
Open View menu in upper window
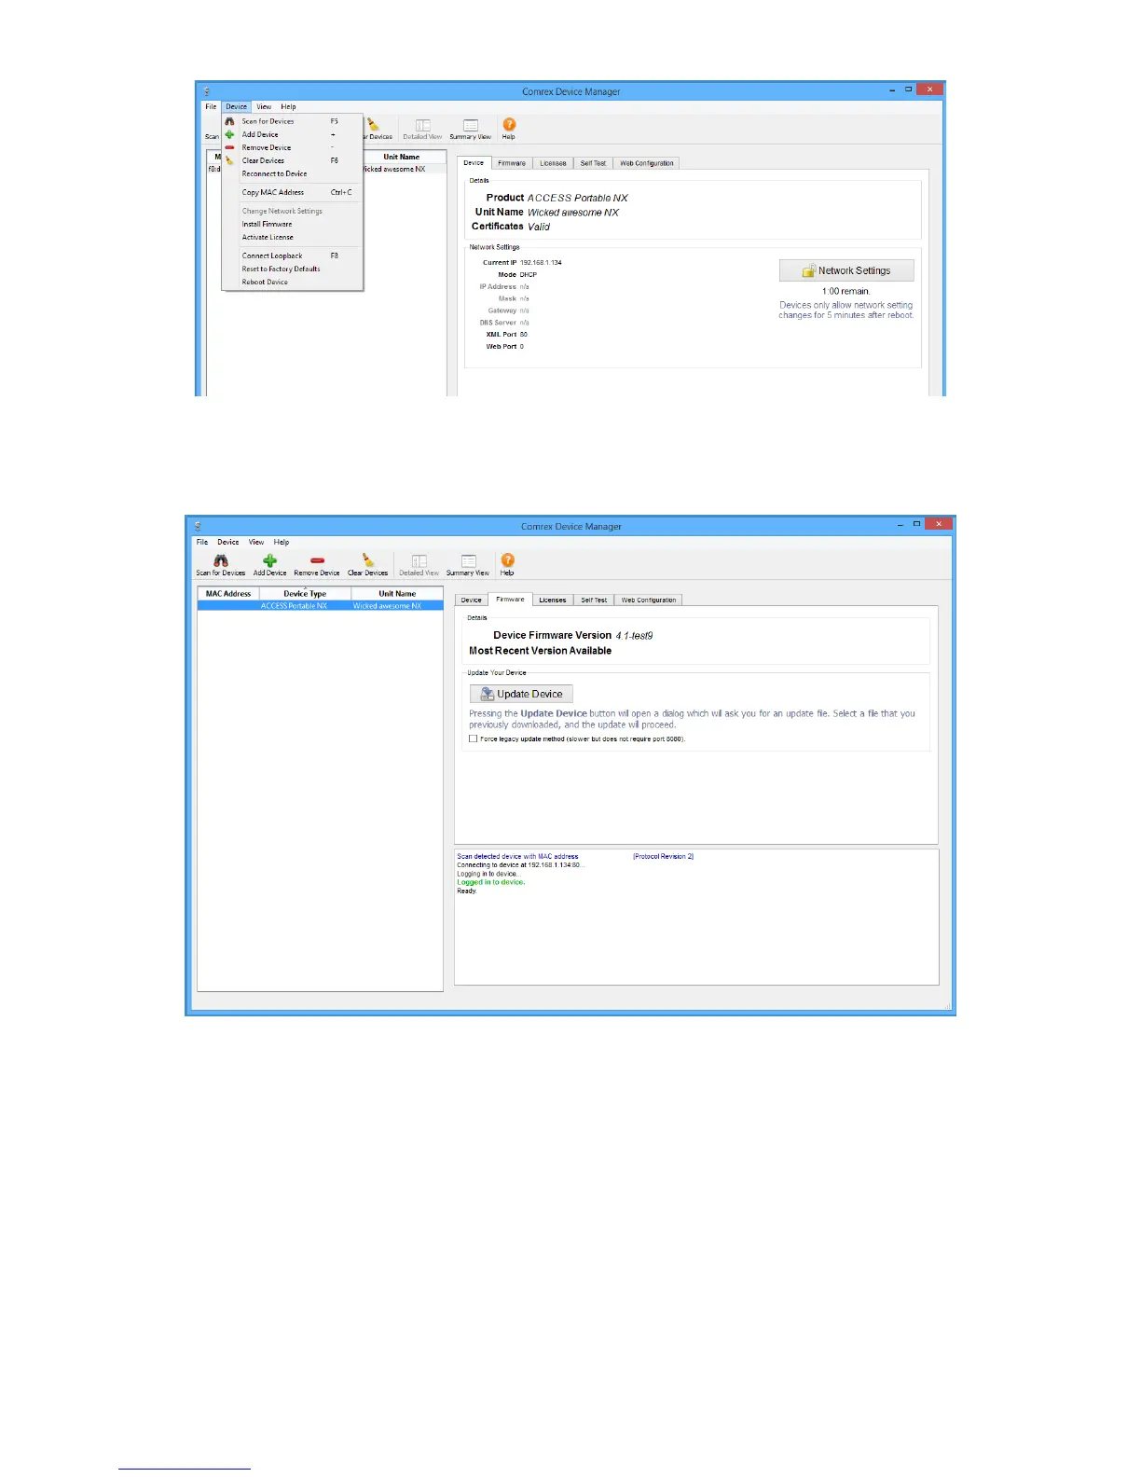[264, 106]
